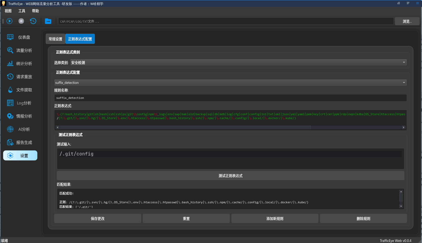Open the 工具 menu
This screenshot has width=422, height=243.
point(22,11)
